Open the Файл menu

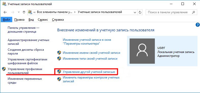coord(7,20)
